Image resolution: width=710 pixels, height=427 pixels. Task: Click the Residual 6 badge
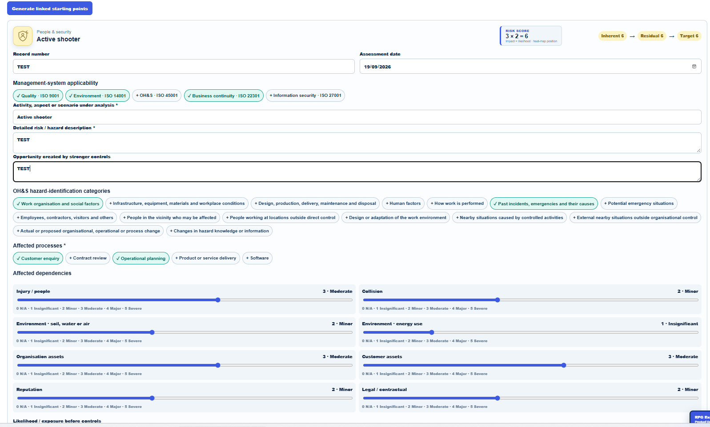(x=652, y=36)
